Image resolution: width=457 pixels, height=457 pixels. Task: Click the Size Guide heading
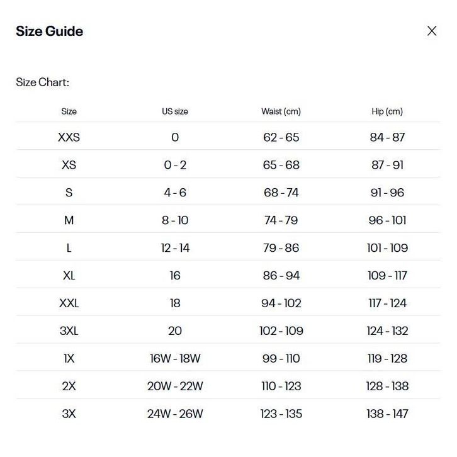tap(49, 31)
